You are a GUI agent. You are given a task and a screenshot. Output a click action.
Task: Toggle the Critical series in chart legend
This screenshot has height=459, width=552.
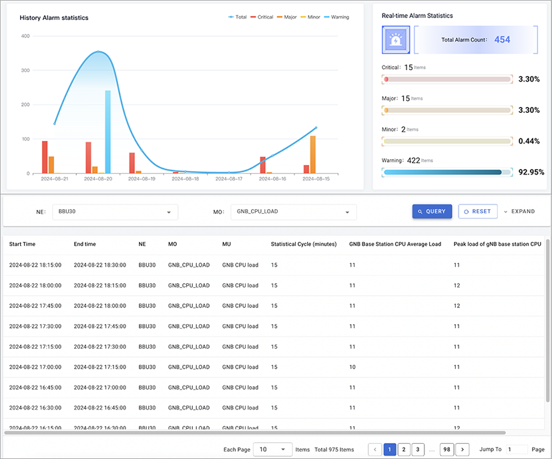point(261,17)
